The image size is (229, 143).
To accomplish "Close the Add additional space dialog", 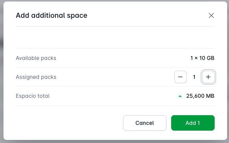I will click(x=211, y=15).
